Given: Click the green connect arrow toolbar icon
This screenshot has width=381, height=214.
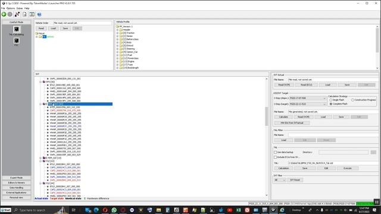Looking at the screenshot, I should 4,14.
